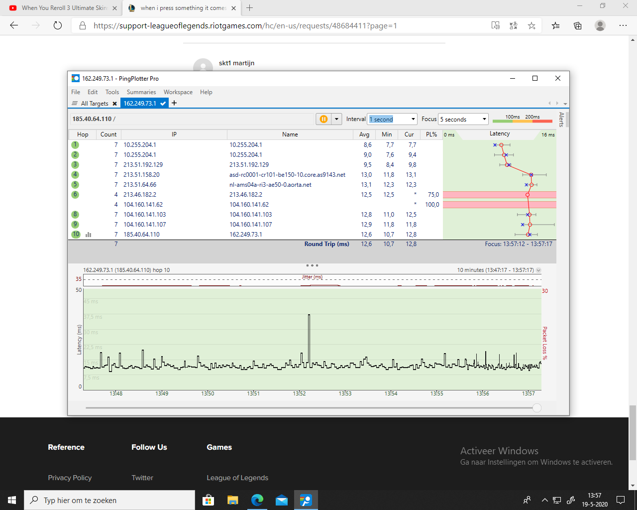Open a new browser tab
The image size is (637, 510).
click(x=250, y=8)
